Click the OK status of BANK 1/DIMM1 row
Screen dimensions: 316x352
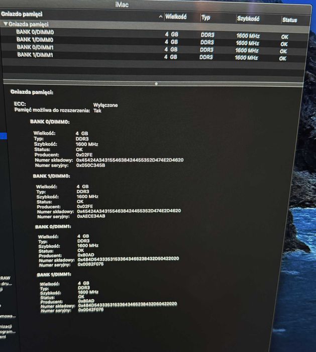tap(282, 59)
